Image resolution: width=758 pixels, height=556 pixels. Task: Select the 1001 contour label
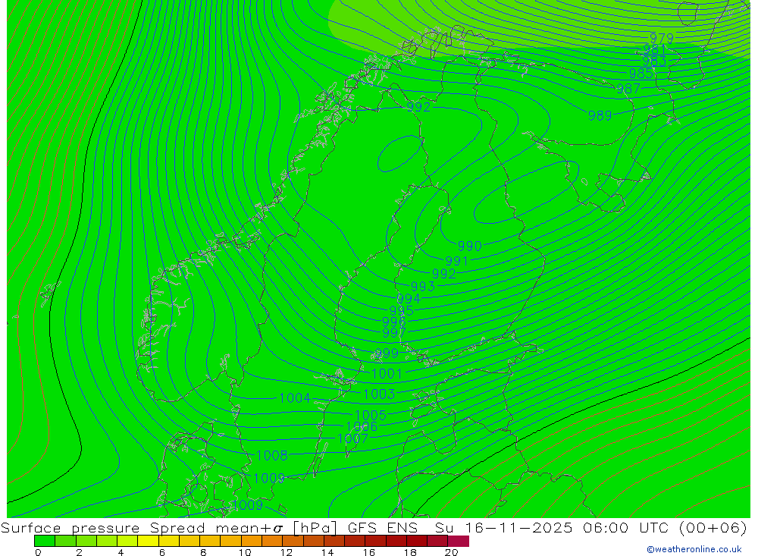(x=387, y=373)
